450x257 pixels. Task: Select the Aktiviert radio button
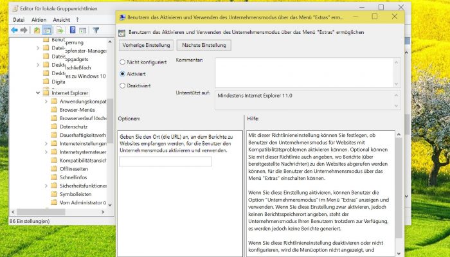(x=123, y=74)
